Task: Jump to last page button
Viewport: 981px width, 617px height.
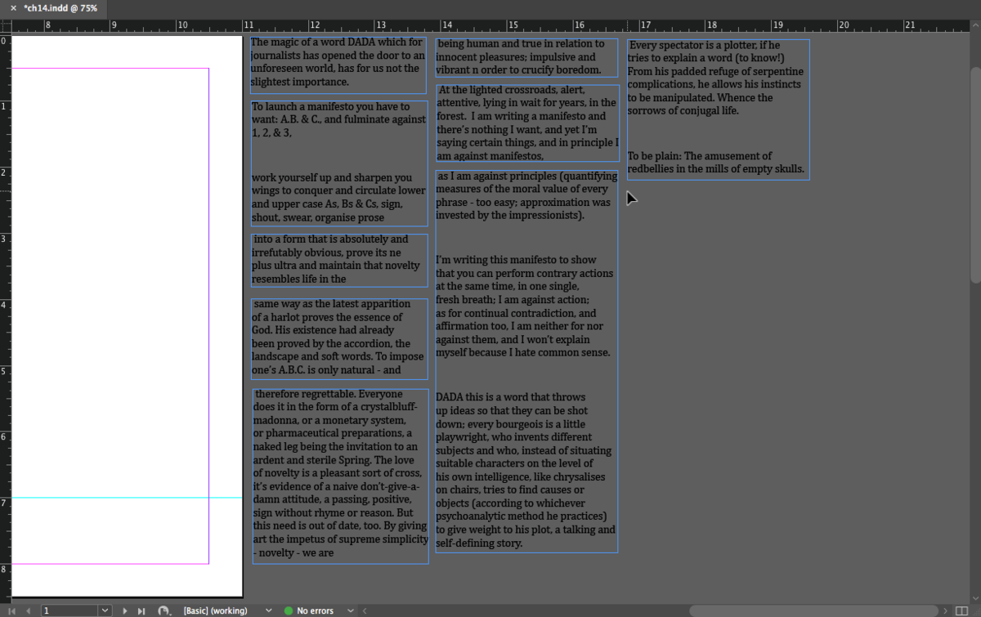Action: 141,610
